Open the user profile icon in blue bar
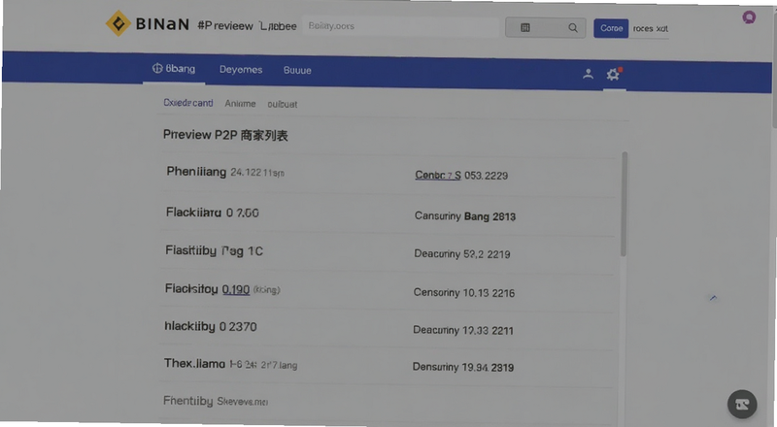 (x=588, y=75)
